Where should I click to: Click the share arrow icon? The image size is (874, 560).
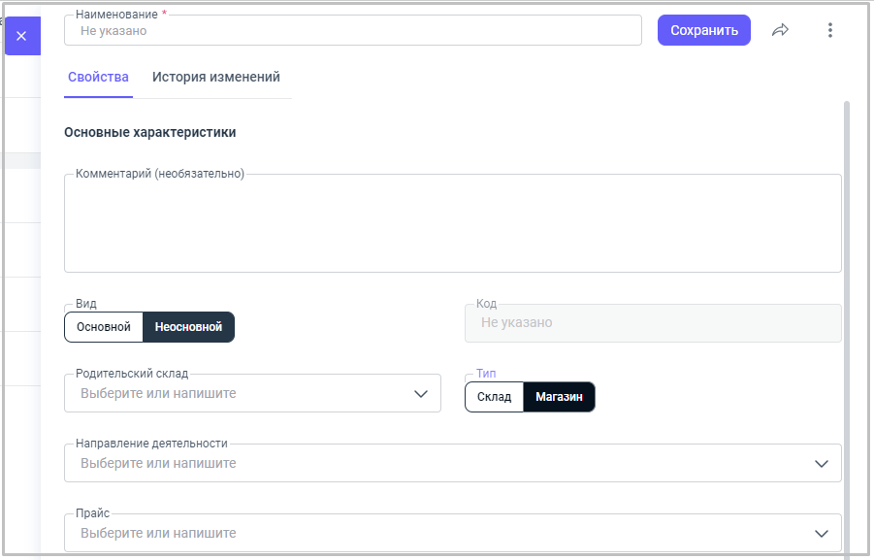click(x=780, y=30)
